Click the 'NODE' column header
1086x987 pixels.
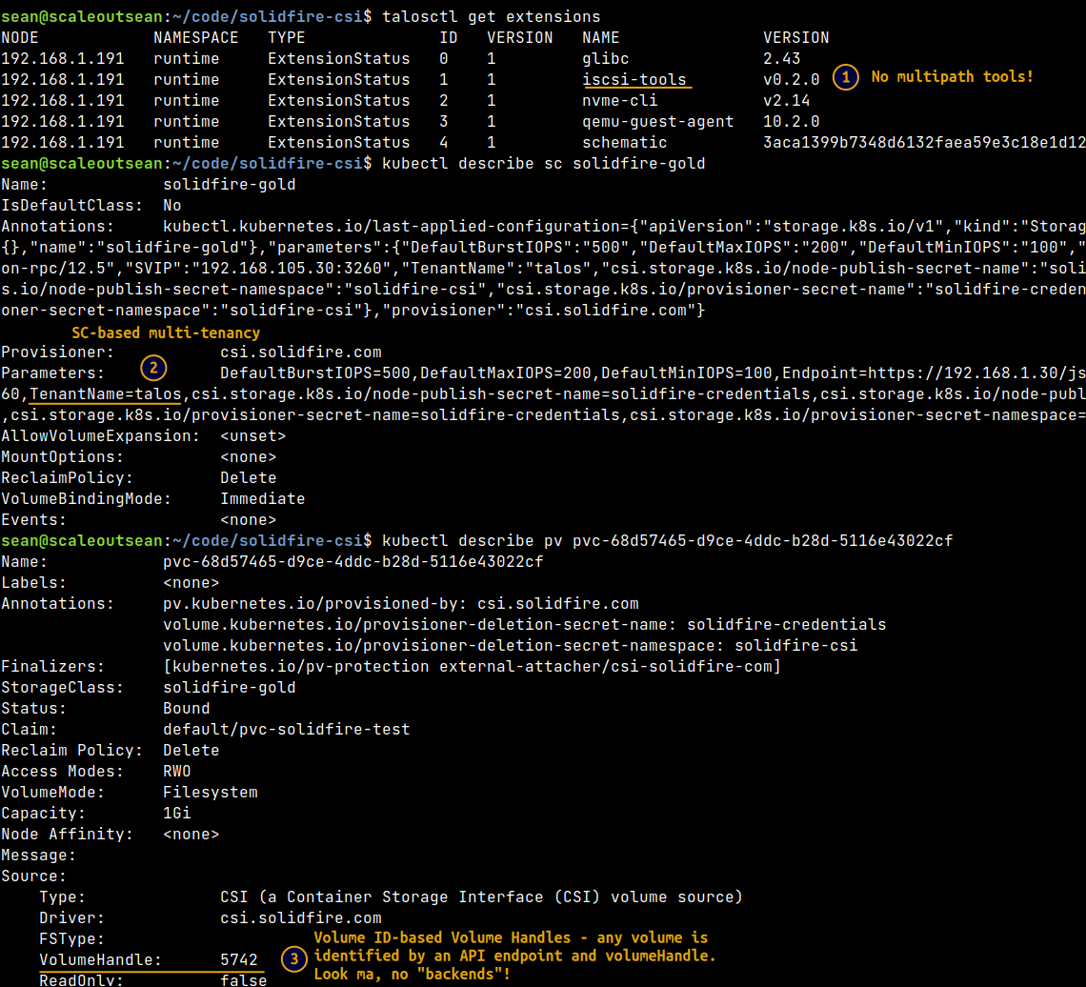tap(20, 38)
